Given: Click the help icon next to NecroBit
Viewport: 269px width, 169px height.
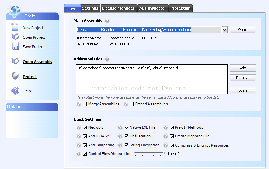Looking at the screenshot, I should pyautogui.click(x=79, y=128).
